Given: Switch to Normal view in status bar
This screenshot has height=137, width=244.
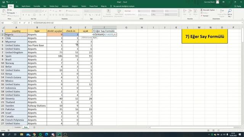Looking at the screenshot, I should coord(208,131).
